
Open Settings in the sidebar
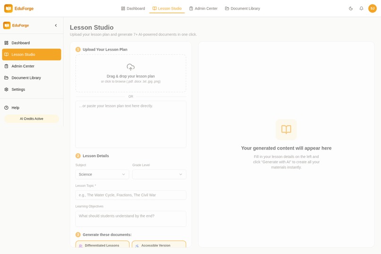pos(32,89)
